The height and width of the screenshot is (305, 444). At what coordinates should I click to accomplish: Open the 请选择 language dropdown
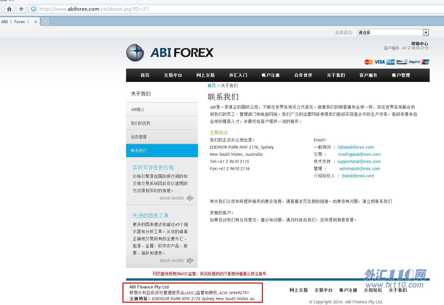tap(393, 33)
